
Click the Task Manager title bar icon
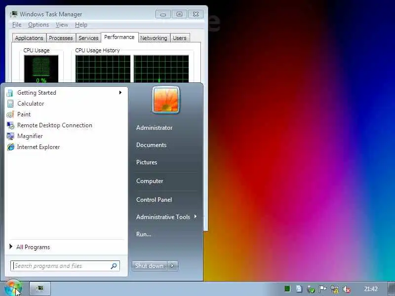click(14, 14)
